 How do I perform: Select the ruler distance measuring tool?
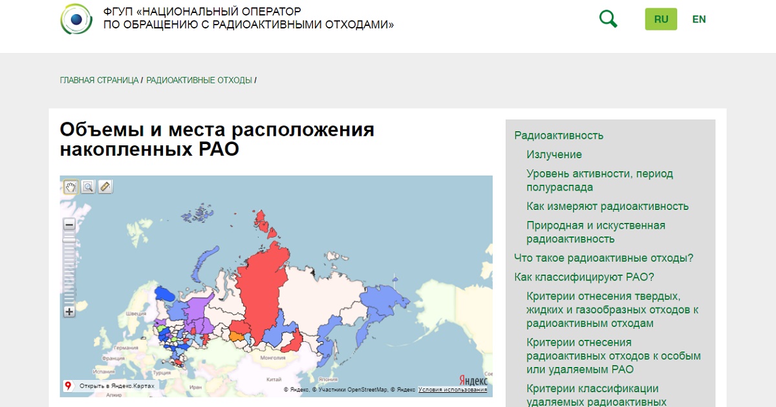pos(105,187)
